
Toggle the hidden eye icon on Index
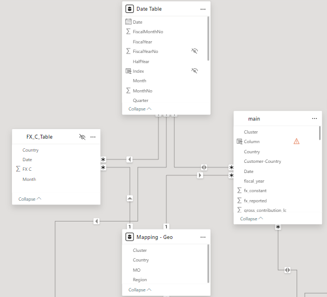(195, 70)
